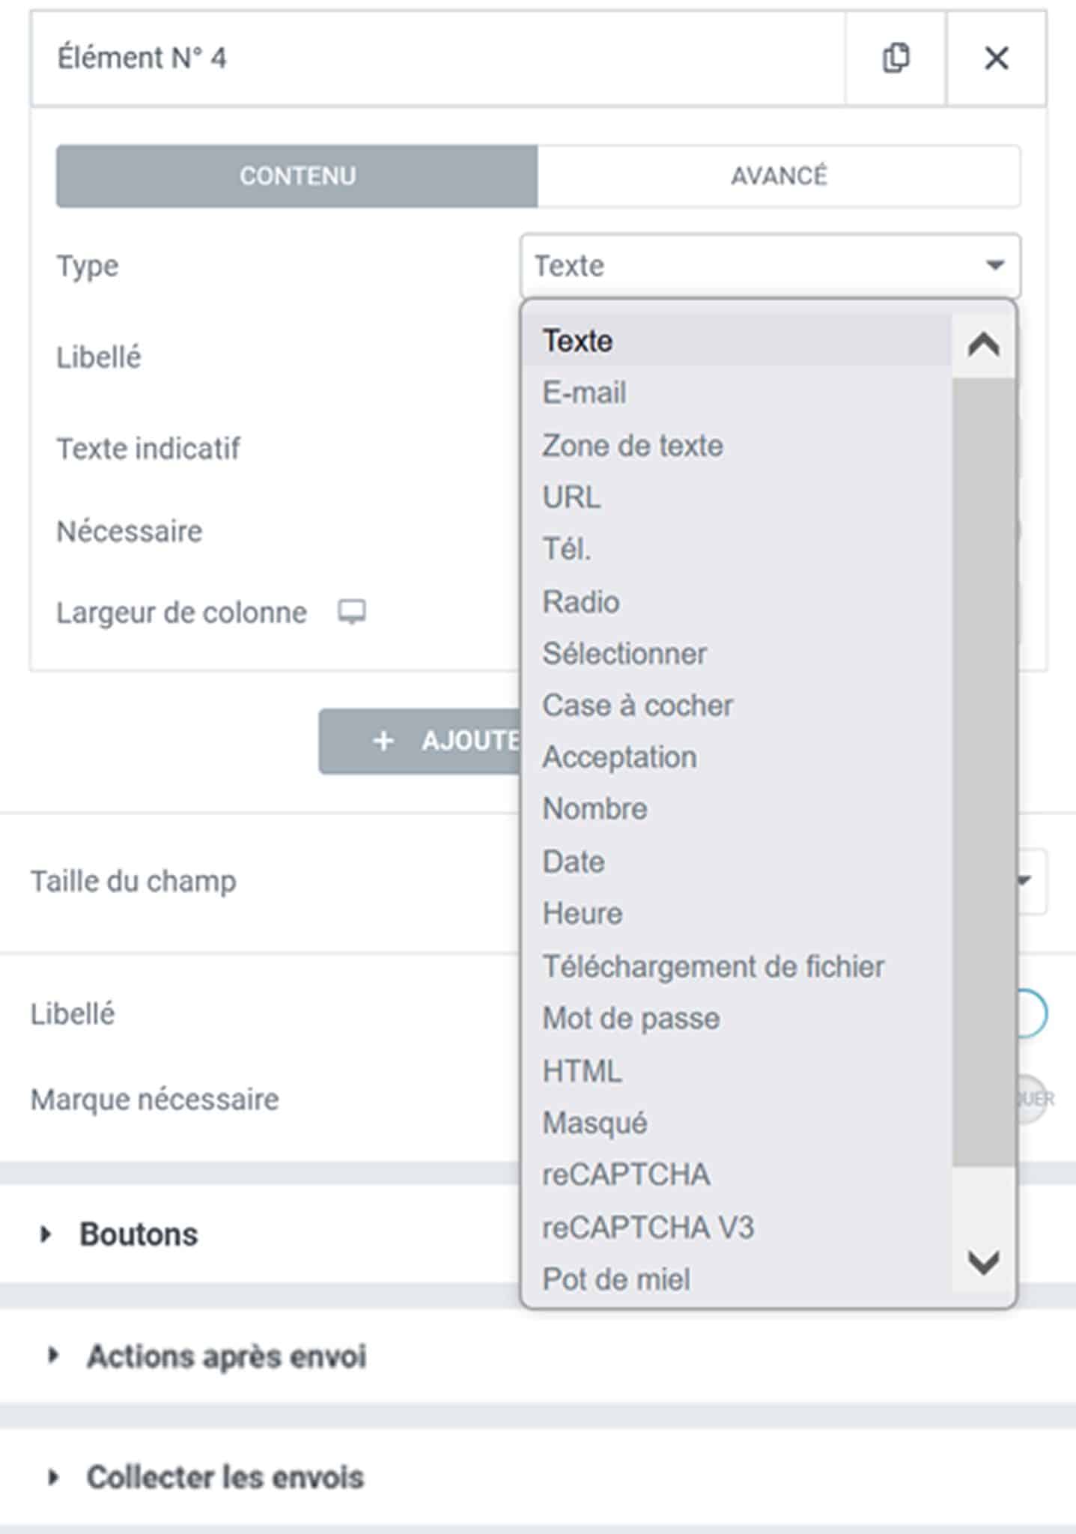Open the Taille du champ dropdown arrow
The width and height of the screenshot is (1076, 1534).
click(x=1024, y=880)
